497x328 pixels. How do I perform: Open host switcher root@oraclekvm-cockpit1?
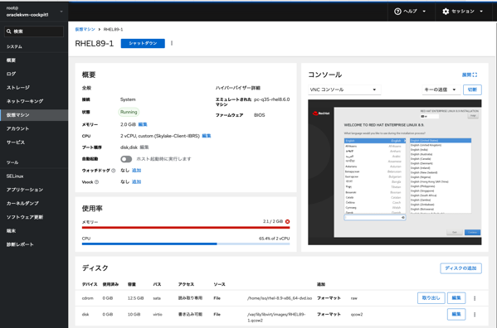pyautogui.click(x=34, y=12)
